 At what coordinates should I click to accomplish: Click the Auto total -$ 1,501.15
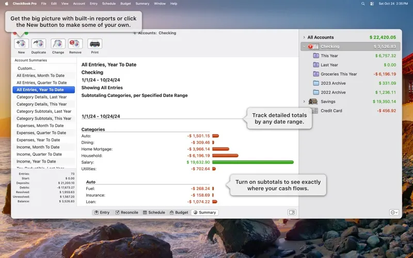click(199, 136)
